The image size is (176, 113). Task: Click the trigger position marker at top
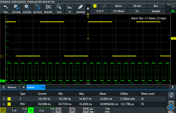[88, 16]
